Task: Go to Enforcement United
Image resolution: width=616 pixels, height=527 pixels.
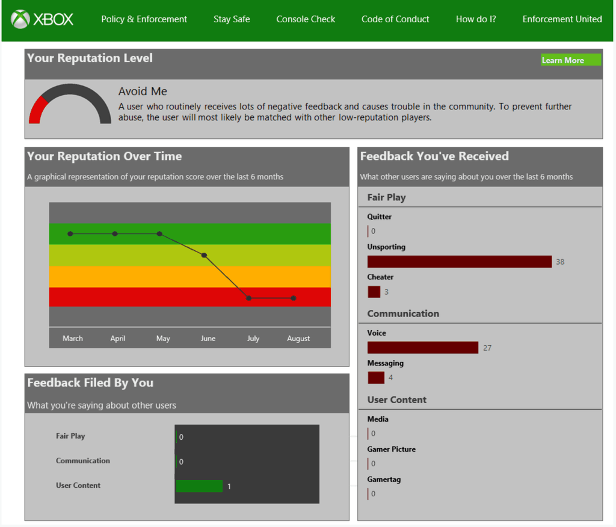Action: (562, 19)
